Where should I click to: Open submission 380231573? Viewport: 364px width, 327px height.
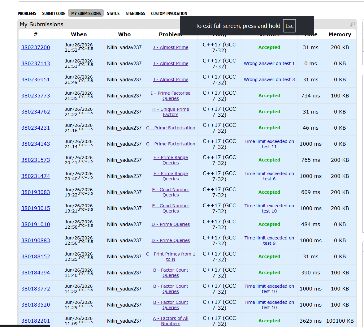(x=36, y=160)
